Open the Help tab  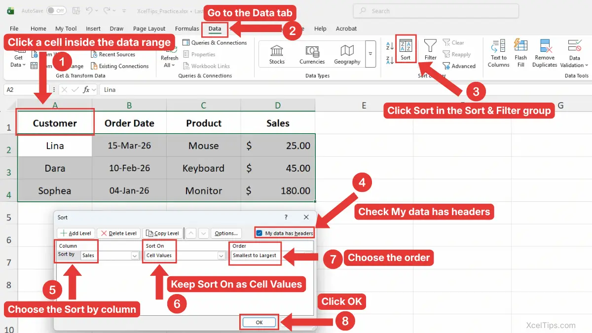[x=320, y=29]
